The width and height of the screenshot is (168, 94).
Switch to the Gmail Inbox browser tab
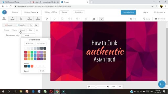tap(45, 2)
